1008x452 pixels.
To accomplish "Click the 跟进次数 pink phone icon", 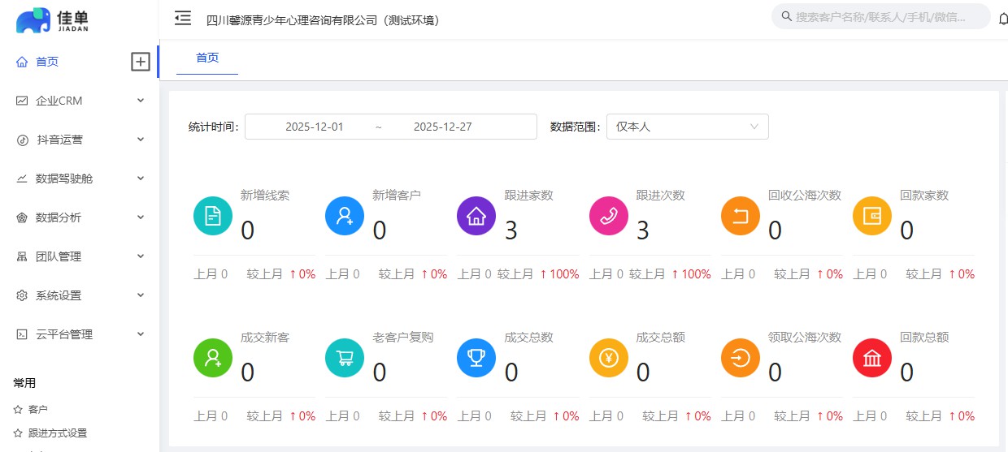I will tap(608, 216).
